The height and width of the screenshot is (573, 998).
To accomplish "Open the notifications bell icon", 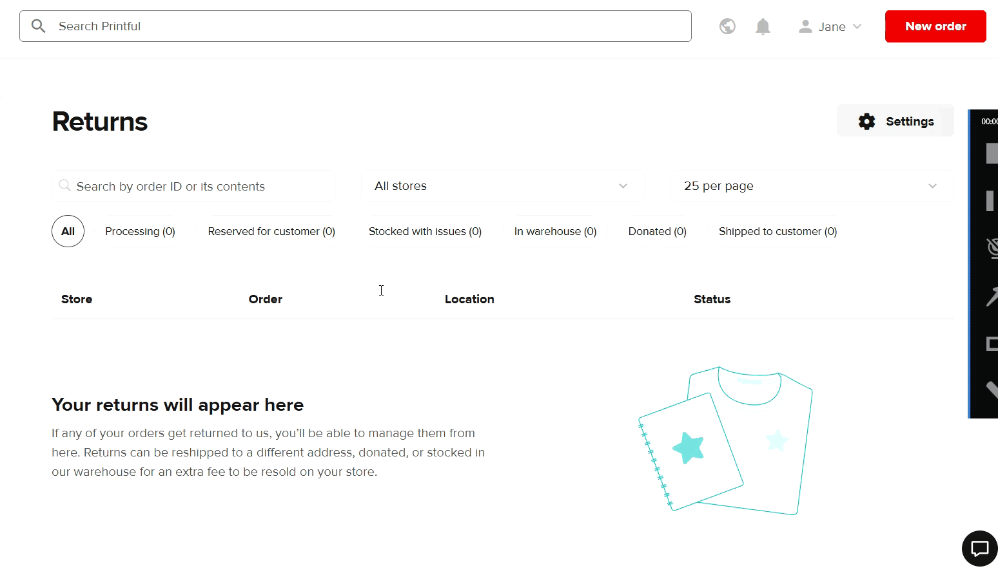I will click(762, 26).
